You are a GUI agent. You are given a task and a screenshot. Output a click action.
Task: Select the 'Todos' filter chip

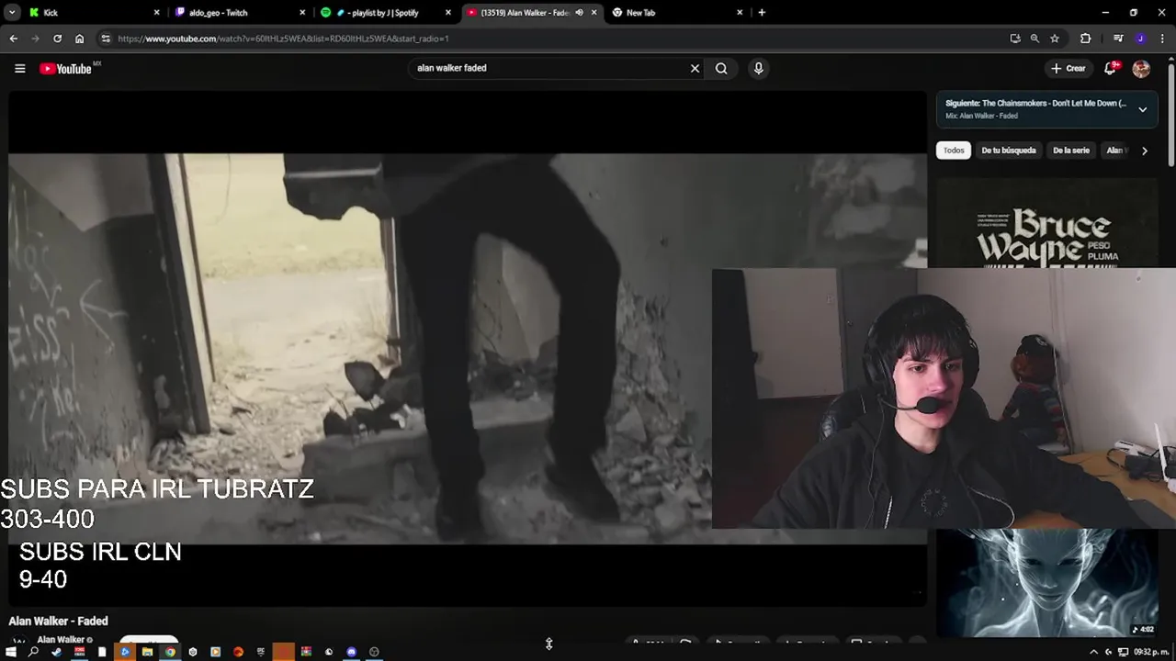point(954,151)
